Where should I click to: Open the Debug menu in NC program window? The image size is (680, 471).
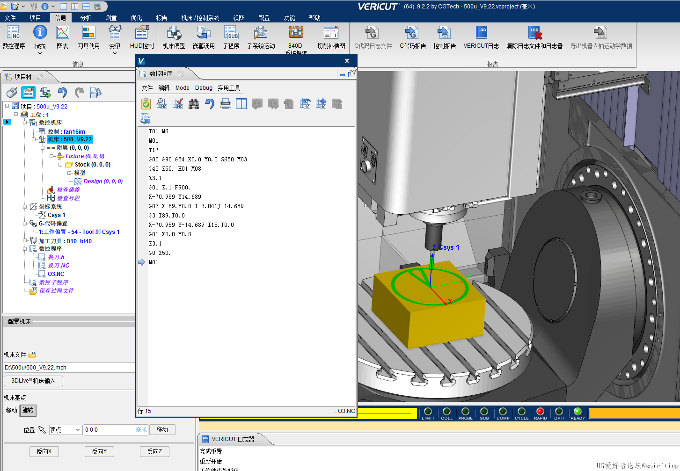[x=204, y=88]
